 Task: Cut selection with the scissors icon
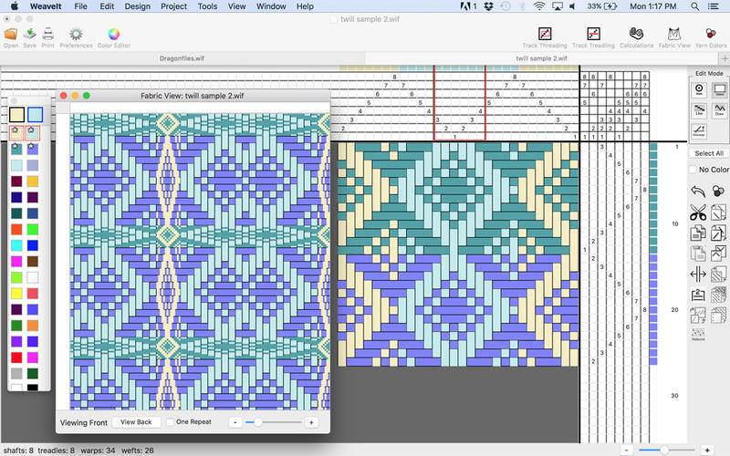tap(698, 212)
